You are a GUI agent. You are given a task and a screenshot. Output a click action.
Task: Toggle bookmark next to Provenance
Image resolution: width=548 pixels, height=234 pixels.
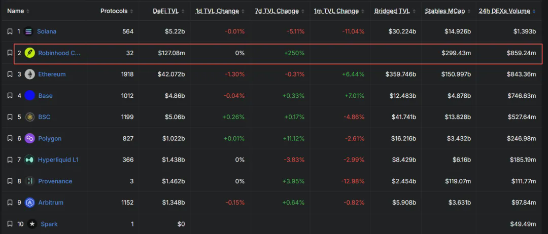tap(10, 181)
